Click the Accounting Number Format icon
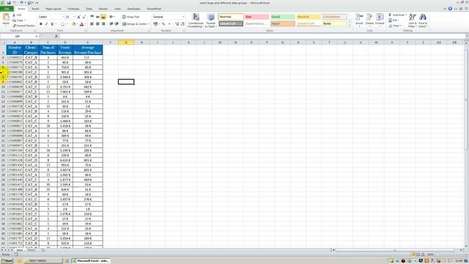Viewport: 469px width, 264px height. (155, 24)
